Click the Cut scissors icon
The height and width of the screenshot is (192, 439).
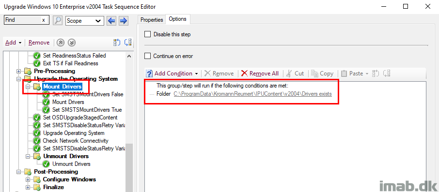click(x=289, y=74)
